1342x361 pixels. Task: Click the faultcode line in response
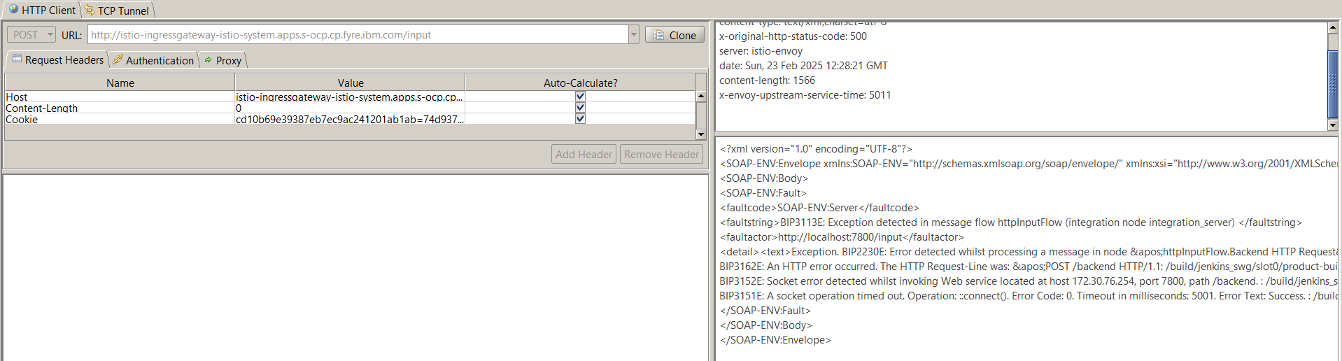click(819, 208)
